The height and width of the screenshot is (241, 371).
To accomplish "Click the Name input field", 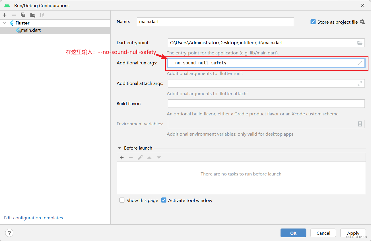I will [215, 22].
